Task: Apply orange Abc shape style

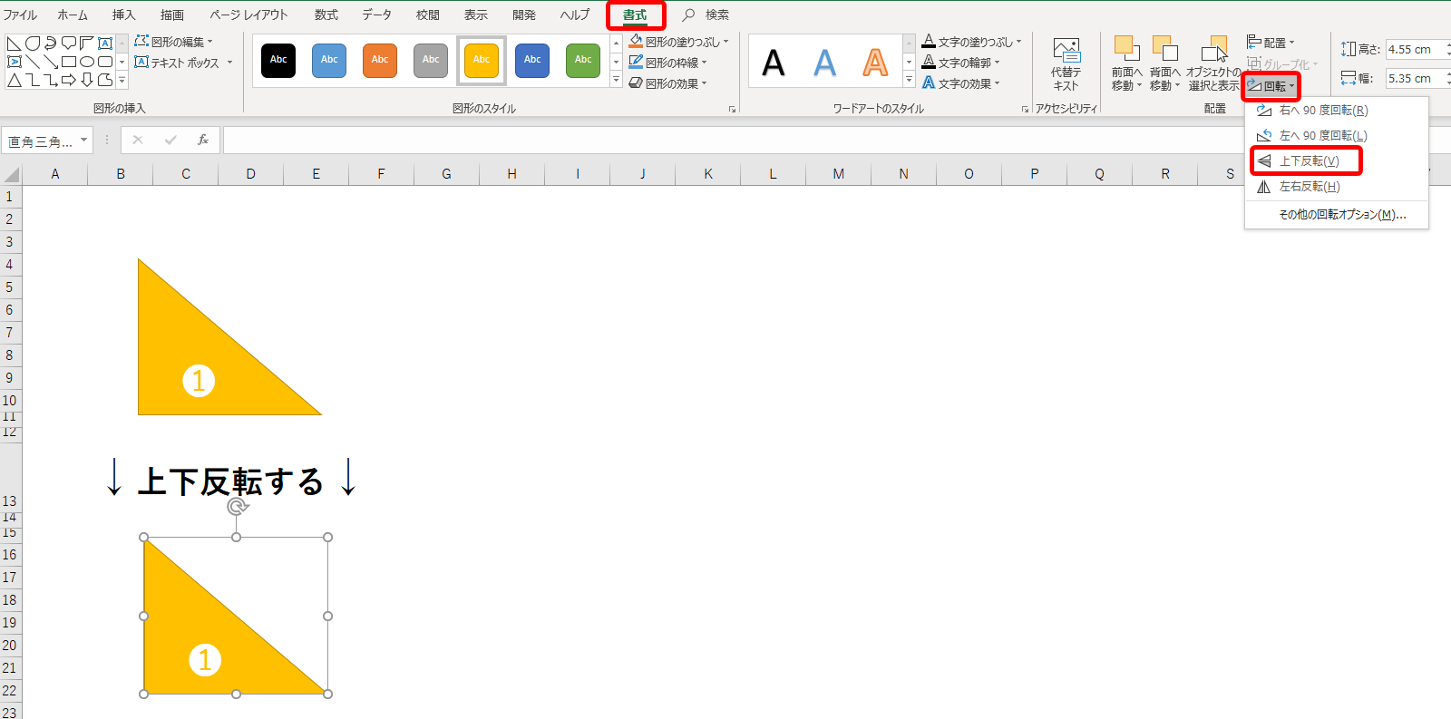Action: click(380, 60)
